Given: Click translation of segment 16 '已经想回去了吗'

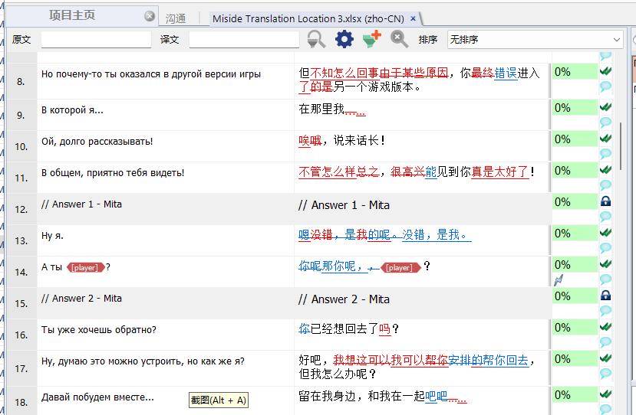Looking at the screenshot, I should (x=351, y=328).
